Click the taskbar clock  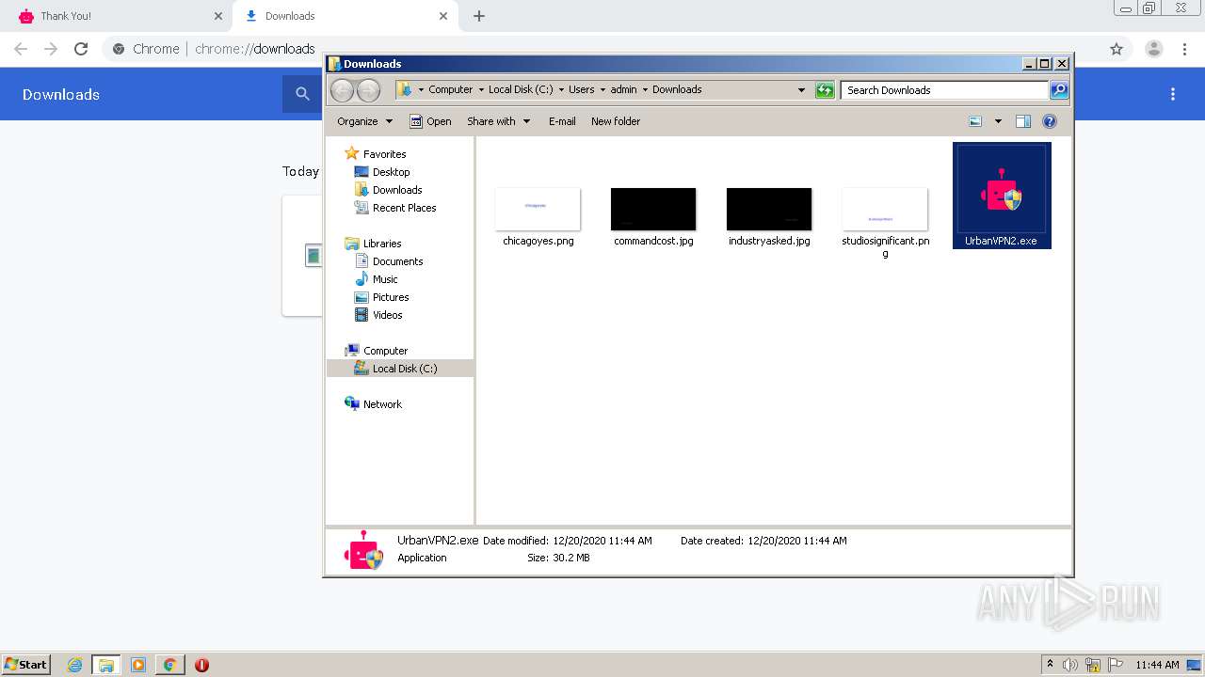(x=1157, y=665)
